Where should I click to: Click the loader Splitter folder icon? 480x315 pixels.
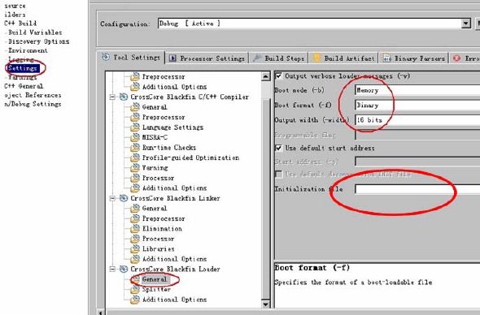point(135,289)
